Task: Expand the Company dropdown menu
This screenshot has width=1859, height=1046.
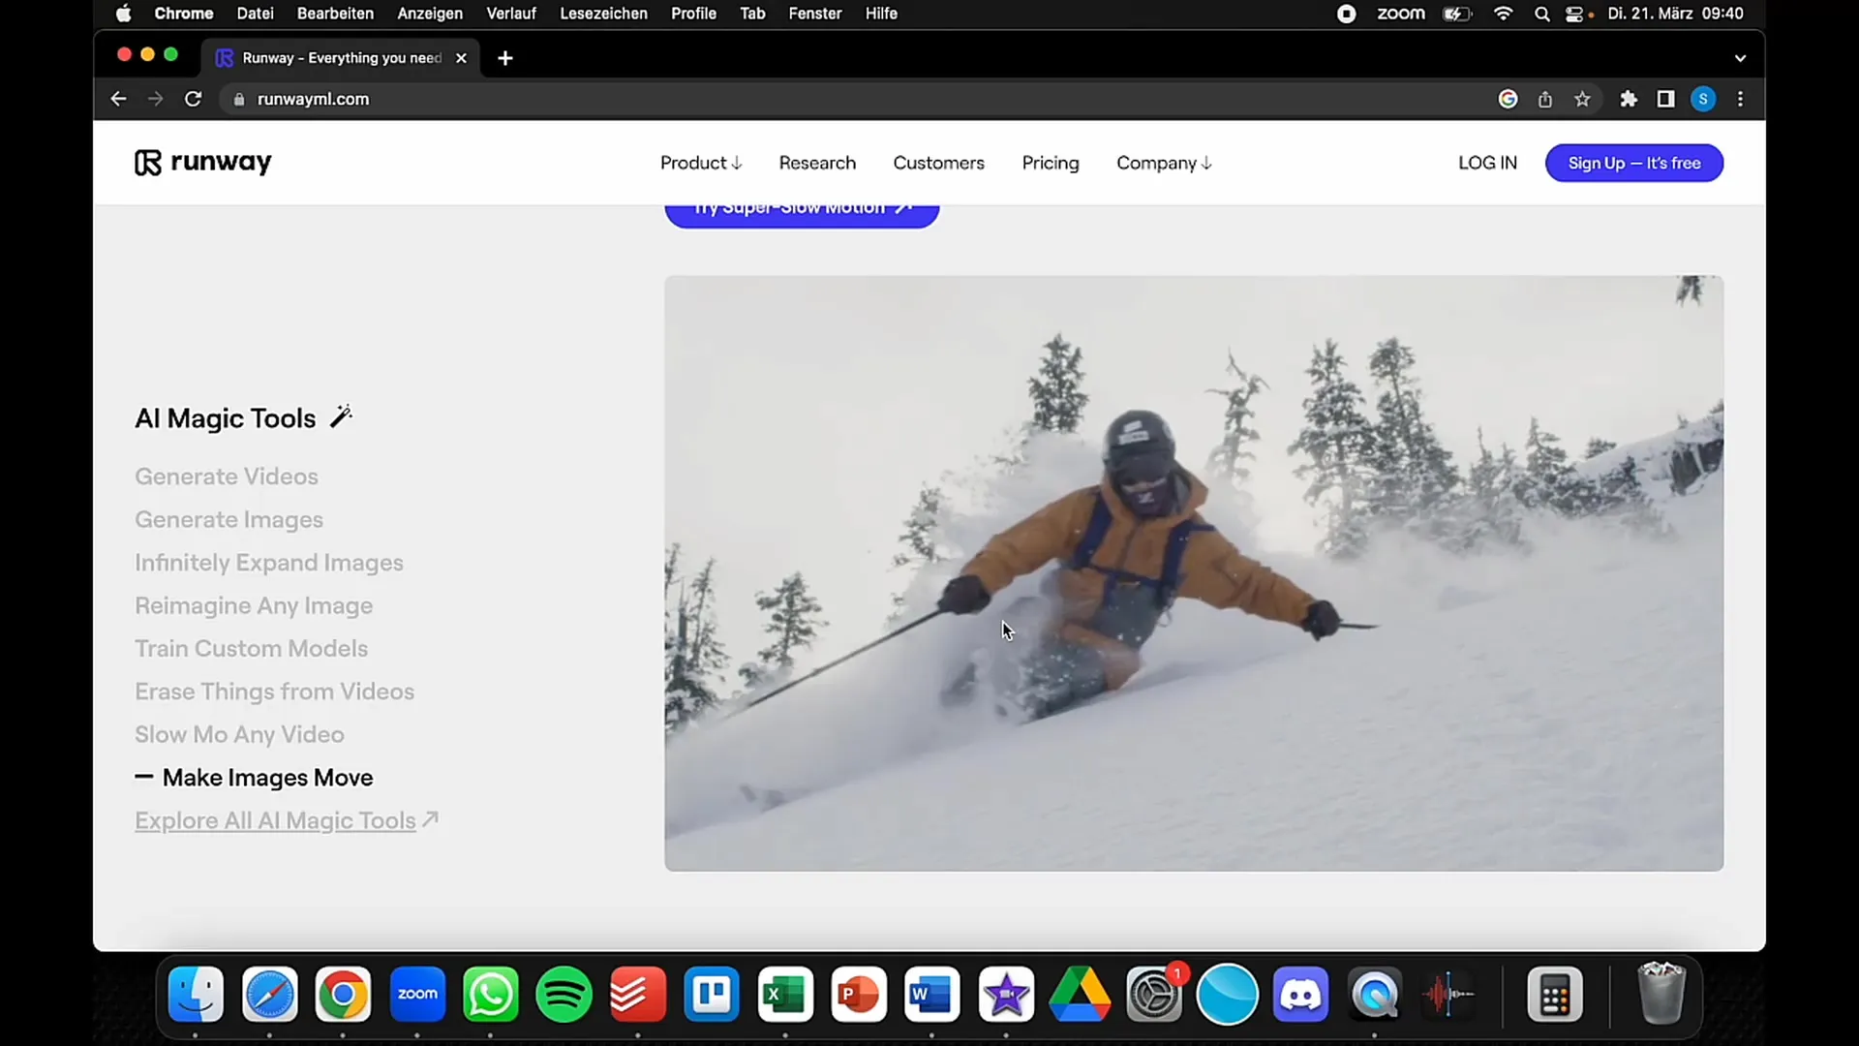Action: click(x=1162, y=162)
